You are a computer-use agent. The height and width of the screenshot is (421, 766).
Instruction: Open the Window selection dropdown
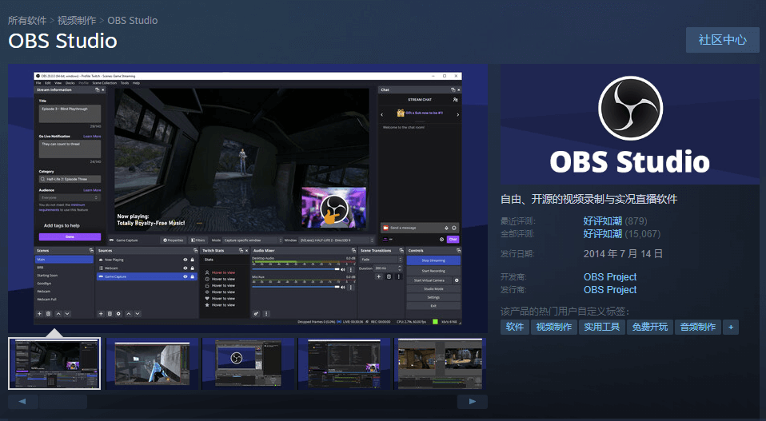(337, 240)
